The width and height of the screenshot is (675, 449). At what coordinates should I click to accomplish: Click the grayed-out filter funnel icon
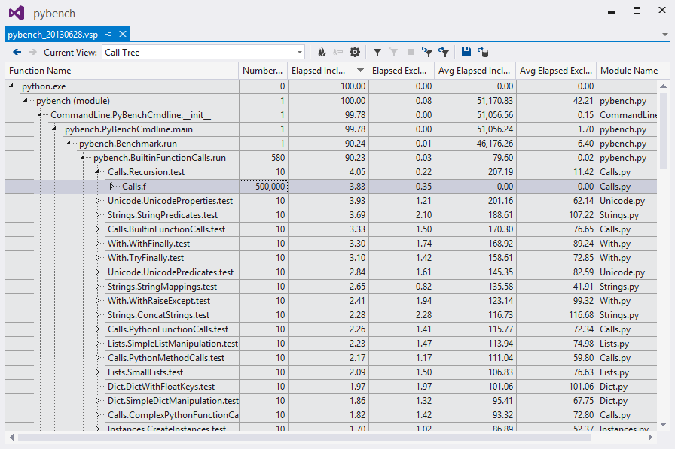(393, 53)
